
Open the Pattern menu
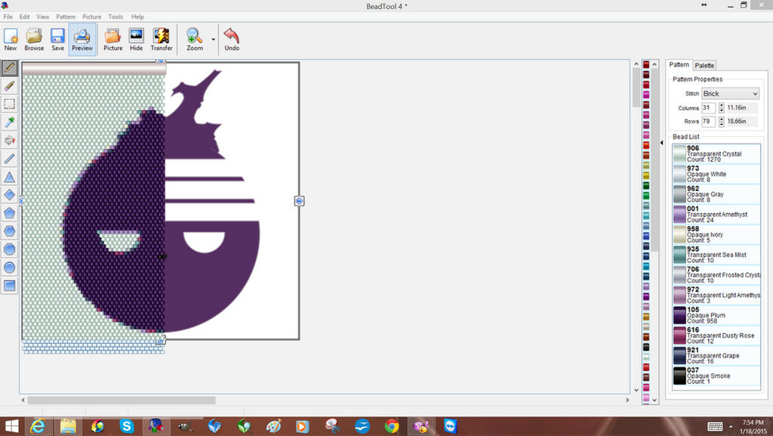[66, 17]
